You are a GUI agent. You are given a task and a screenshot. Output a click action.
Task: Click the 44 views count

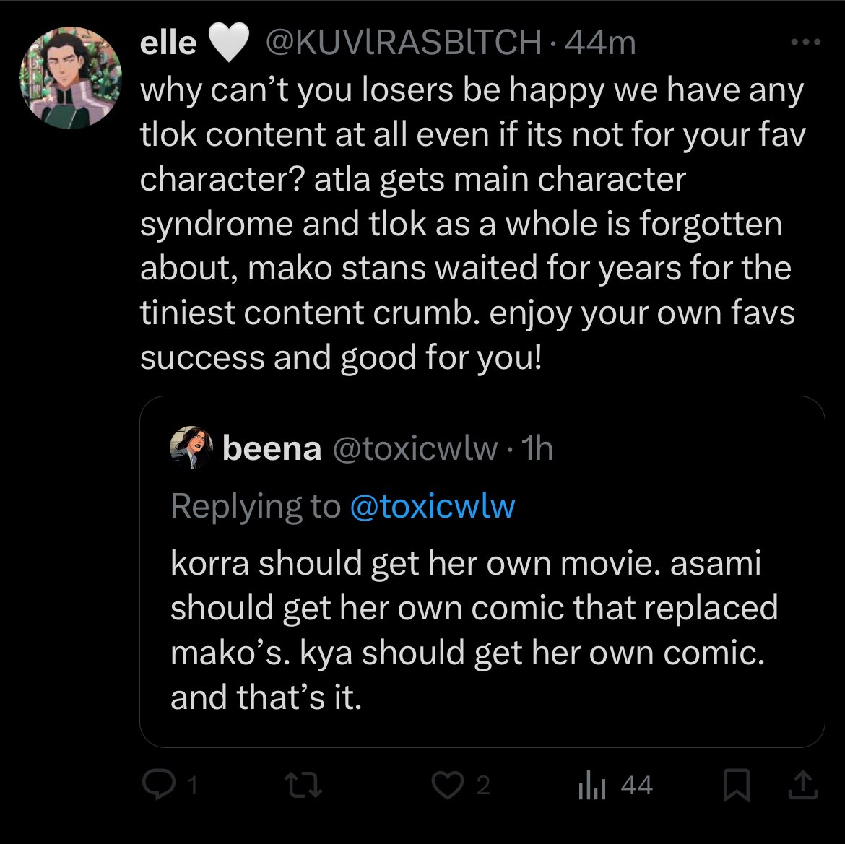[636, 786]
